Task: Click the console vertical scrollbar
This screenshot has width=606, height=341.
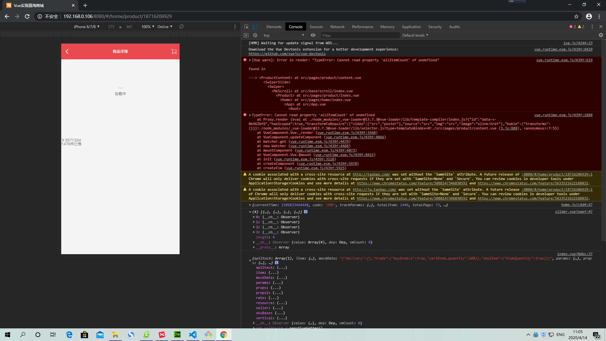Action: click(x=603, y=140)
